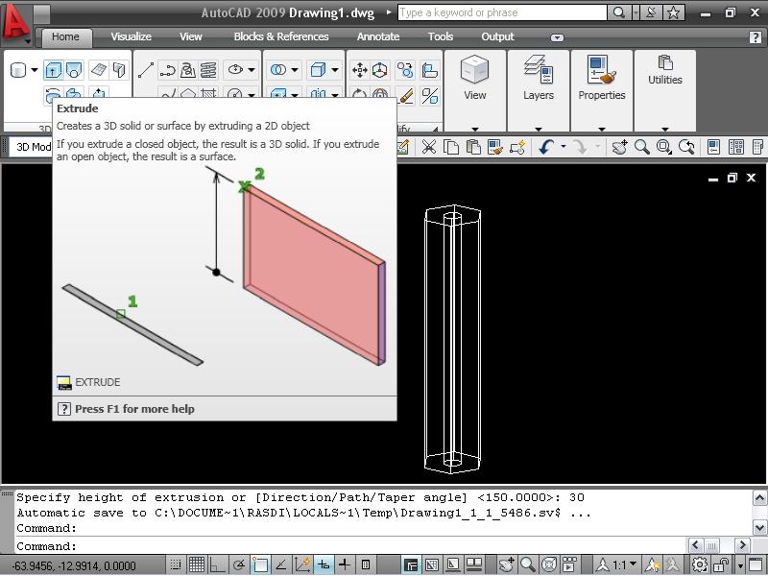Expand the Utilities panel dropdown
The image size is (768, 576).
pos(664,129)
